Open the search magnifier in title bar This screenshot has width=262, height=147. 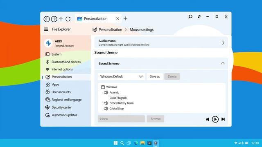pos(190,16)
